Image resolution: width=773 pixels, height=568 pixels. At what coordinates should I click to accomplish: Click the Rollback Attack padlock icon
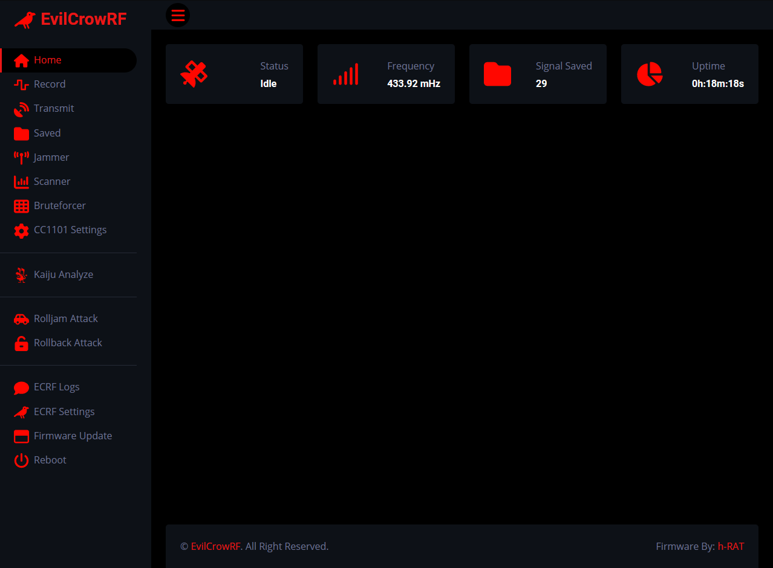(x=21, y=343)
